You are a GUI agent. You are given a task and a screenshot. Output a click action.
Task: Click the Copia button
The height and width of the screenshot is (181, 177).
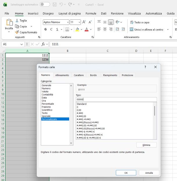[x=21, y=26]
